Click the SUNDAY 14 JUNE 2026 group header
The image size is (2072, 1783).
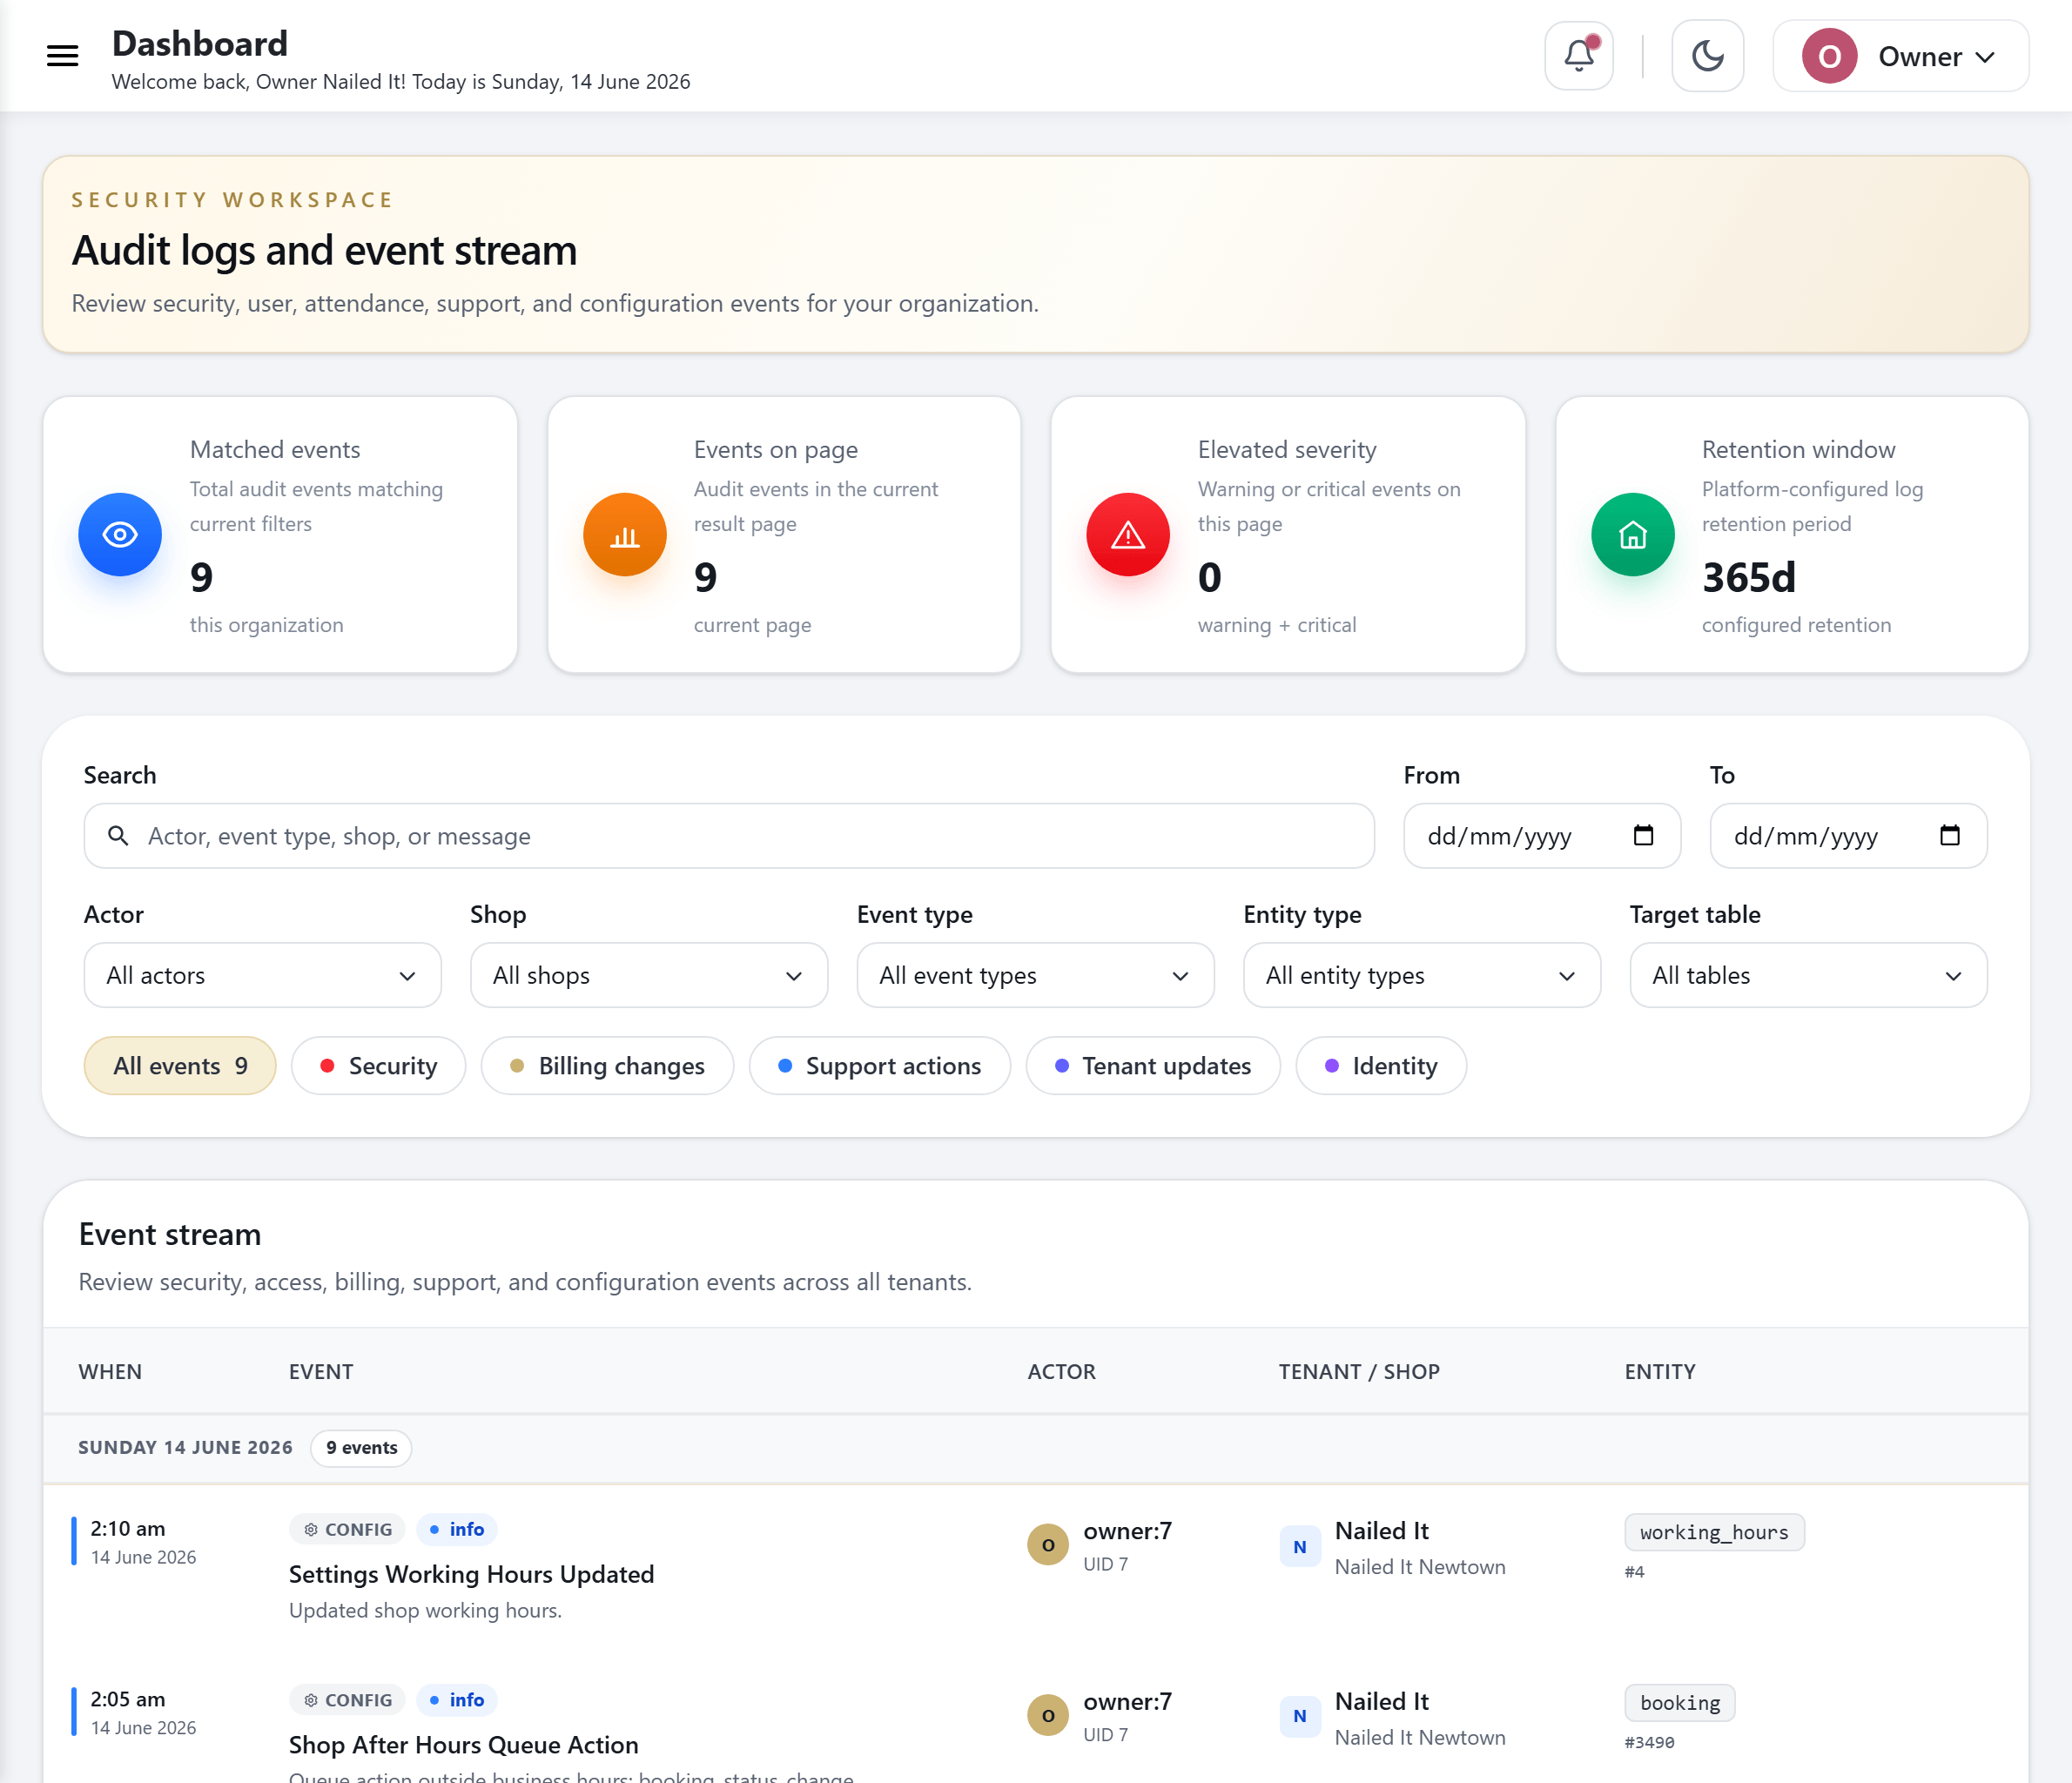[185, 1448]
